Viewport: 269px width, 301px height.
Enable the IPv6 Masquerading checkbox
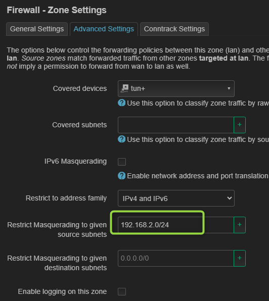[x=122, y=162]
